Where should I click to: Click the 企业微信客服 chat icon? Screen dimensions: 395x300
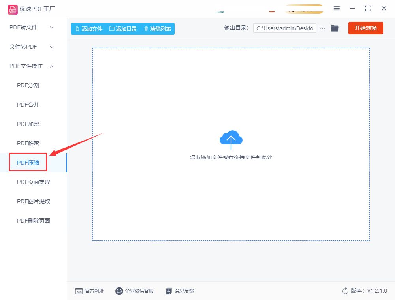pyautogui.click(x=119, y=291)
